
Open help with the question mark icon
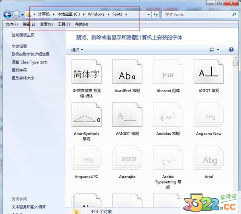(231, 49)
